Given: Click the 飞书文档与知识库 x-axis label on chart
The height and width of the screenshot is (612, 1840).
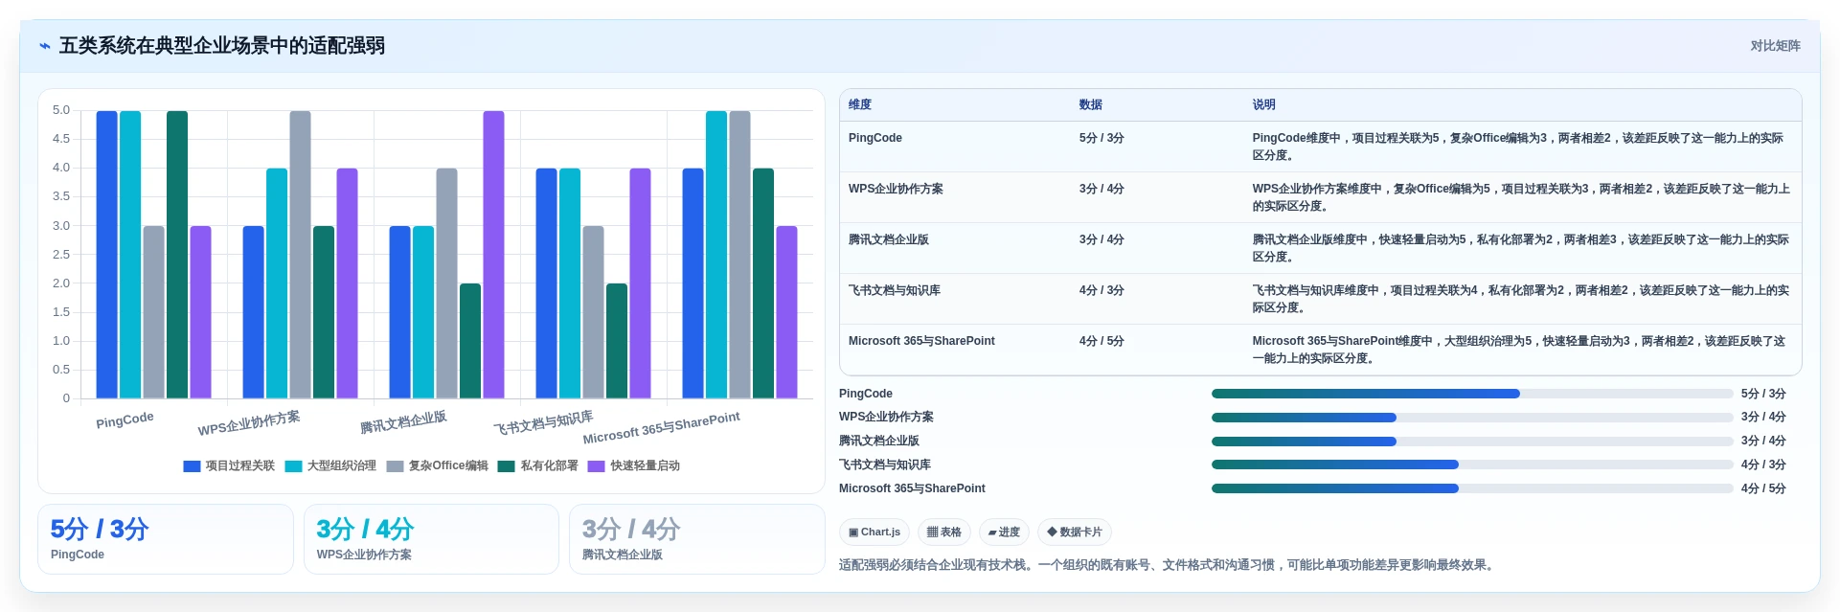Looking at the screenshot, I should click(543, 423).
